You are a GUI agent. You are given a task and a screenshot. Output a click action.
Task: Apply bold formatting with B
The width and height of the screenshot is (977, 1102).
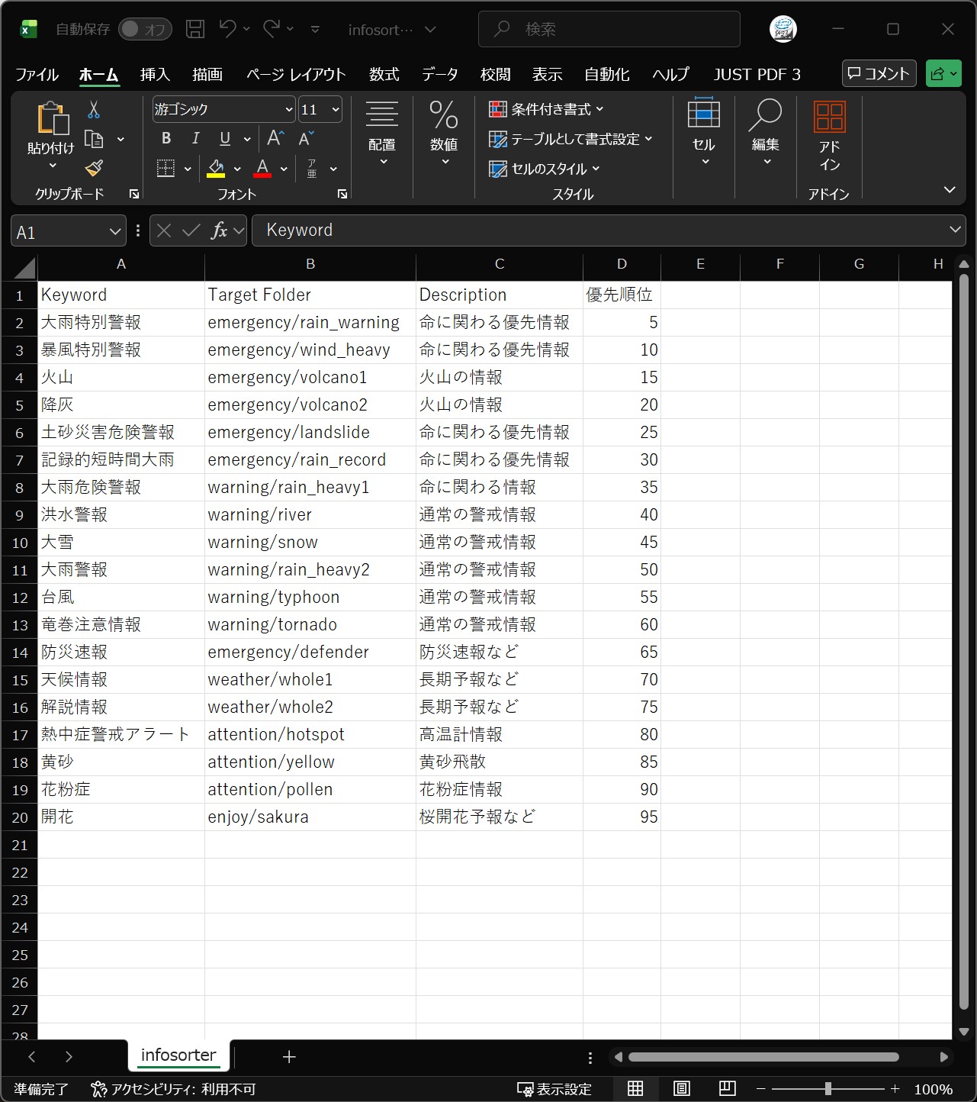point(166,138)
